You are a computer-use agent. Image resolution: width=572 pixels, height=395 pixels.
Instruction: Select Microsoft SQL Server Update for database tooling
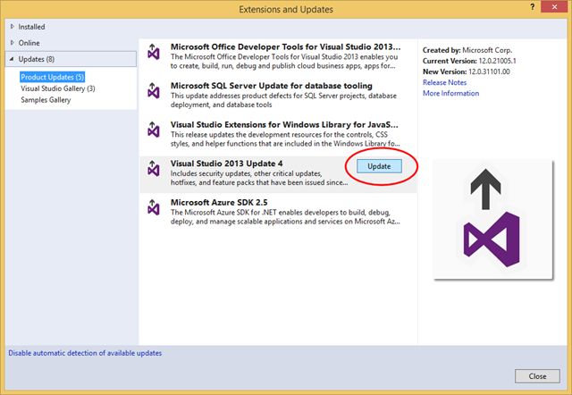272,86
